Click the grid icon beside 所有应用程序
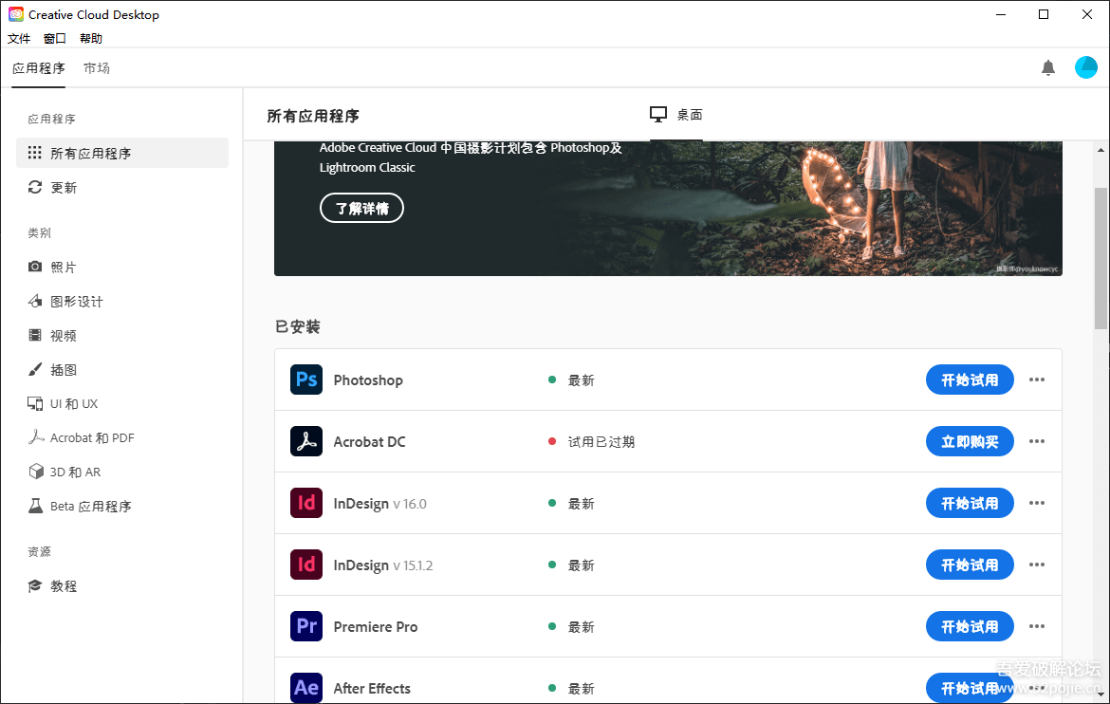This screenshot has width=1110, height=704. pos(35,153)
